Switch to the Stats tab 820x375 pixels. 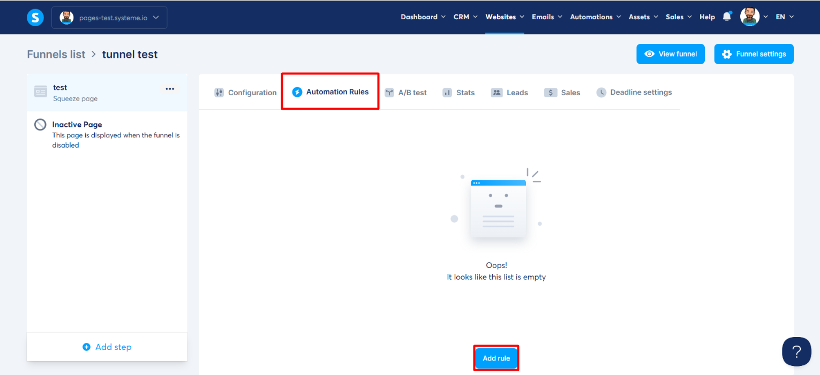pos(458,93)
